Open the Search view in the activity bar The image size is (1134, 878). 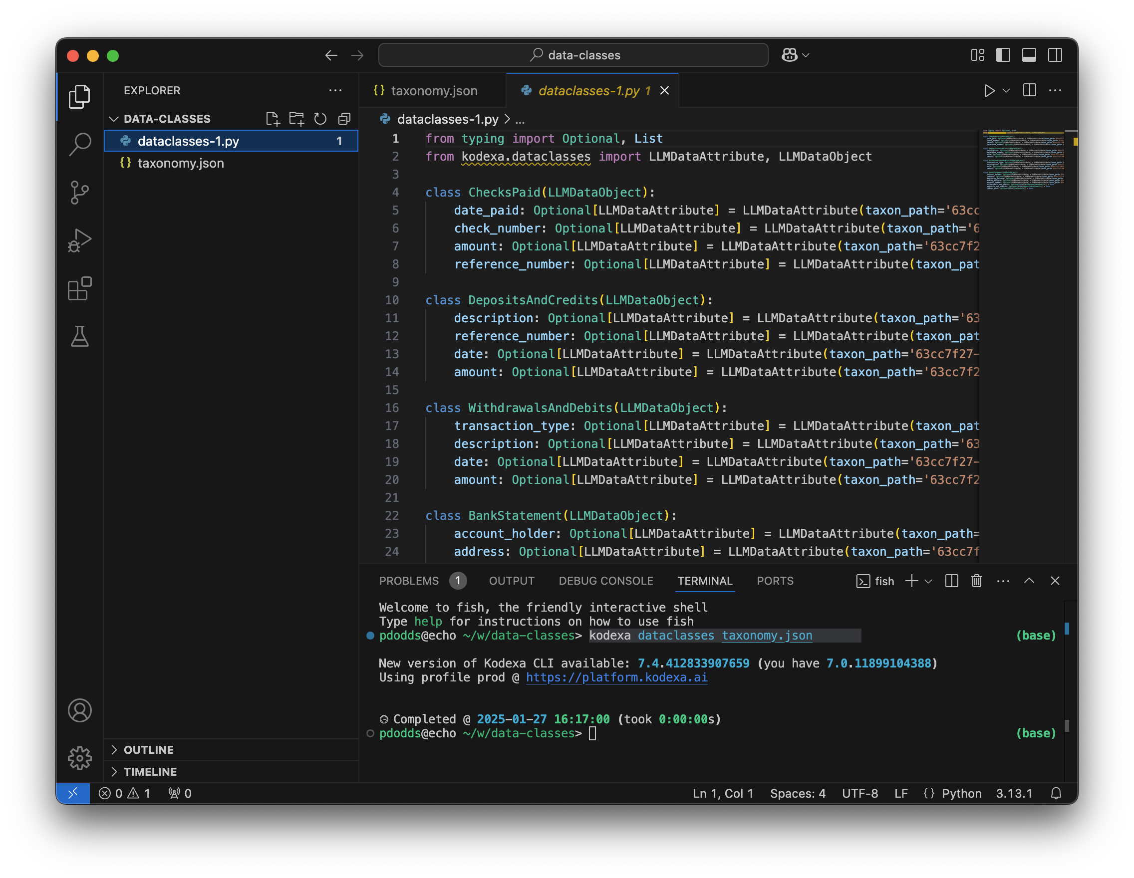[x=80, y=144]
